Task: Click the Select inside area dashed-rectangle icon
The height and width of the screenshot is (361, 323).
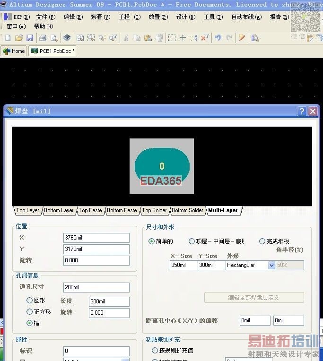Action: point(172,38)
